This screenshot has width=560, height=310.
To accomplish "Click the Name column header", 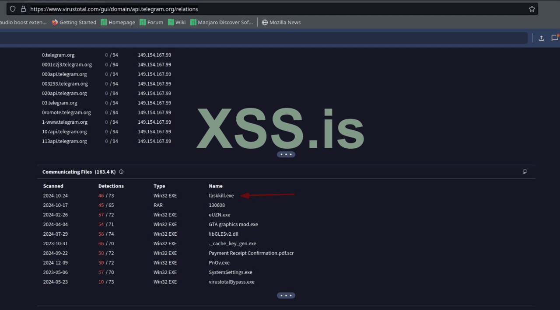I will click(216, 186).
